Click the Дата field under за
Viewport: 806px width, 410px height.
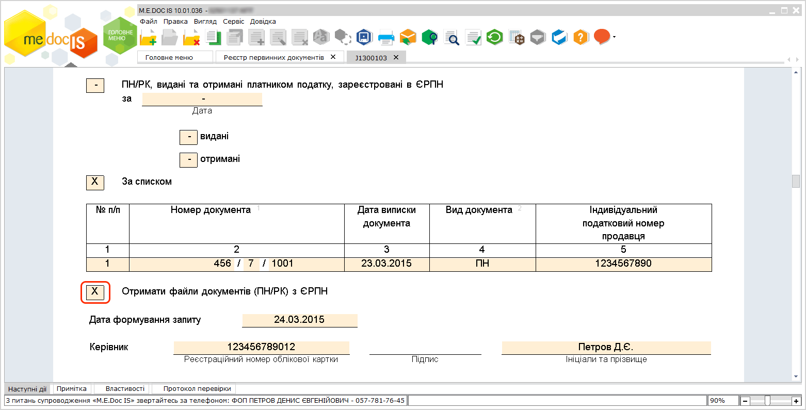tap(202, 99)
